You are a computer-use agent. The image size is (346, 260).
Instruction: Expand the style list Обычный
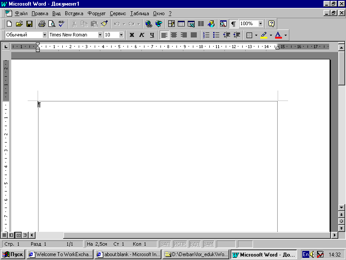pyautogui.click(x=45, y=35)
